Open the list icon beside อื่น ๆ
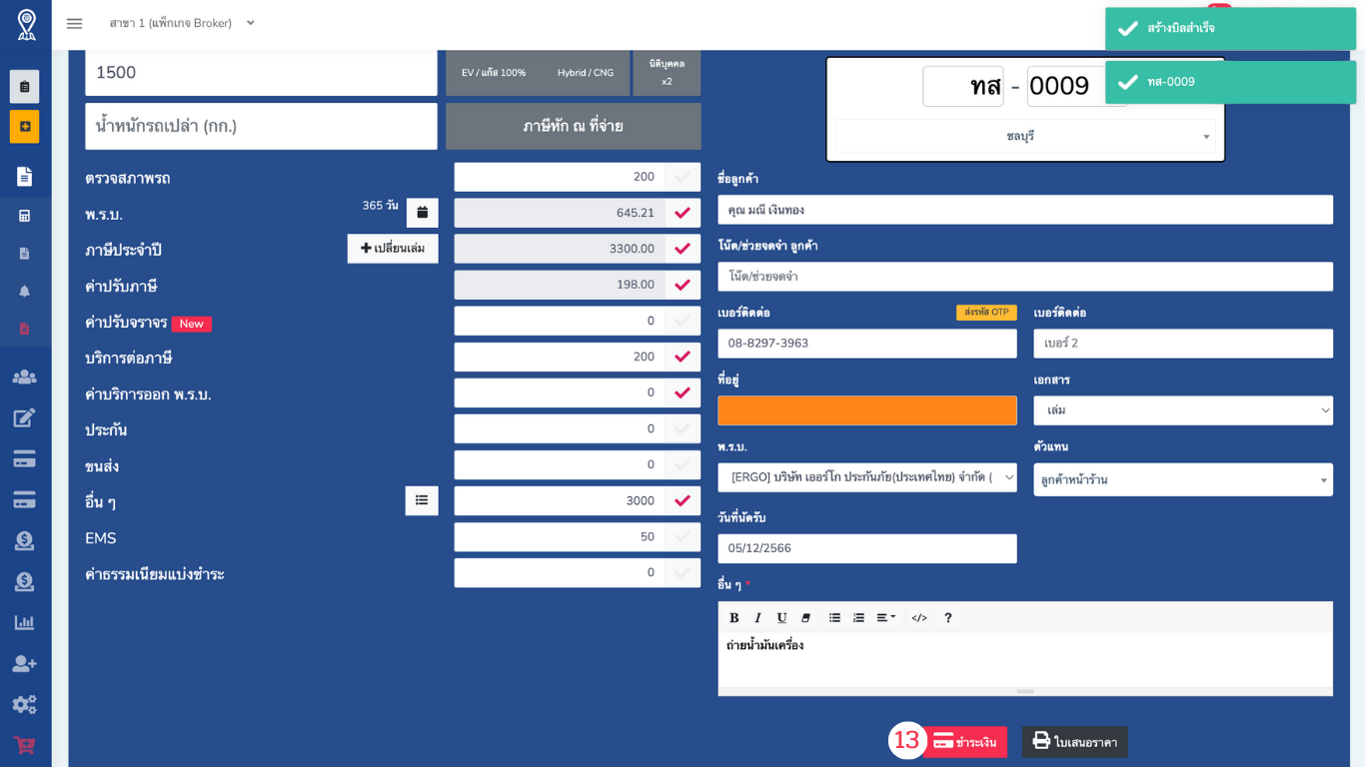This screenshot has width=1365, height=767. [422, 500]
